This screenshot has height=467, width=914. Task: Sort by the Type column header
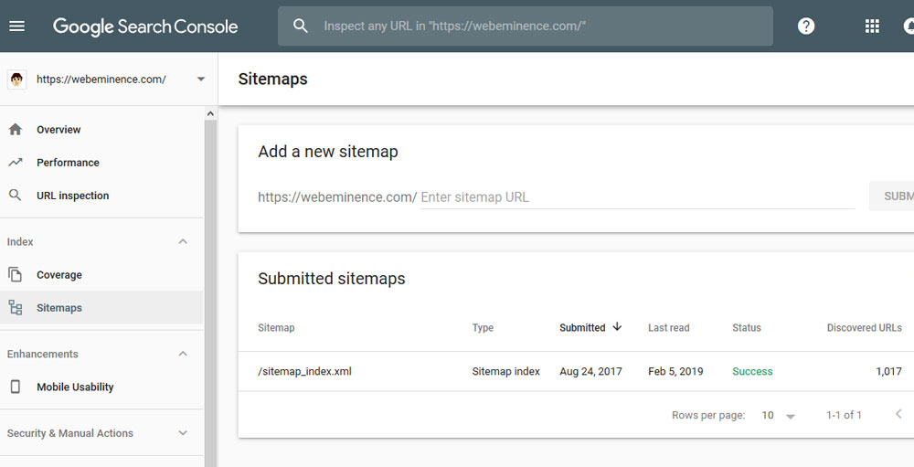pos(483,328)
